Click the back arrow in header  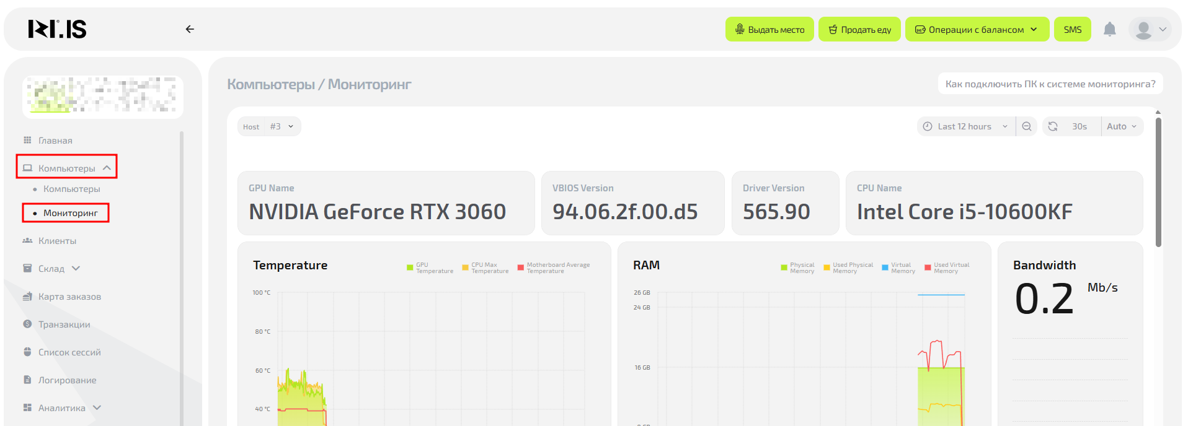[190, 29]
